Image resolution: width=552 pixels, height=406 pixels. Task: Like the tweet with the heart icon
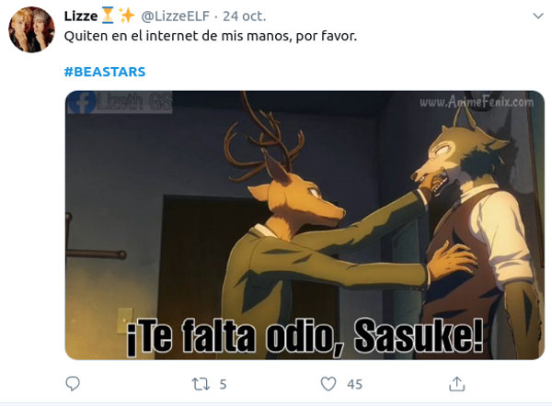[x=328, y=384]
